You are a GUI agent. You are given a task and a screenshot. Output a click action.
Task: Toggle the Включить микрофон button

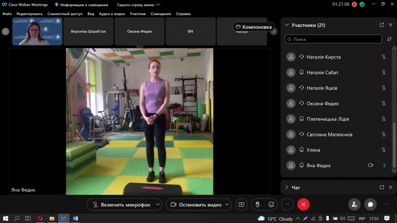pyautogui.click(x=121, y=204)
